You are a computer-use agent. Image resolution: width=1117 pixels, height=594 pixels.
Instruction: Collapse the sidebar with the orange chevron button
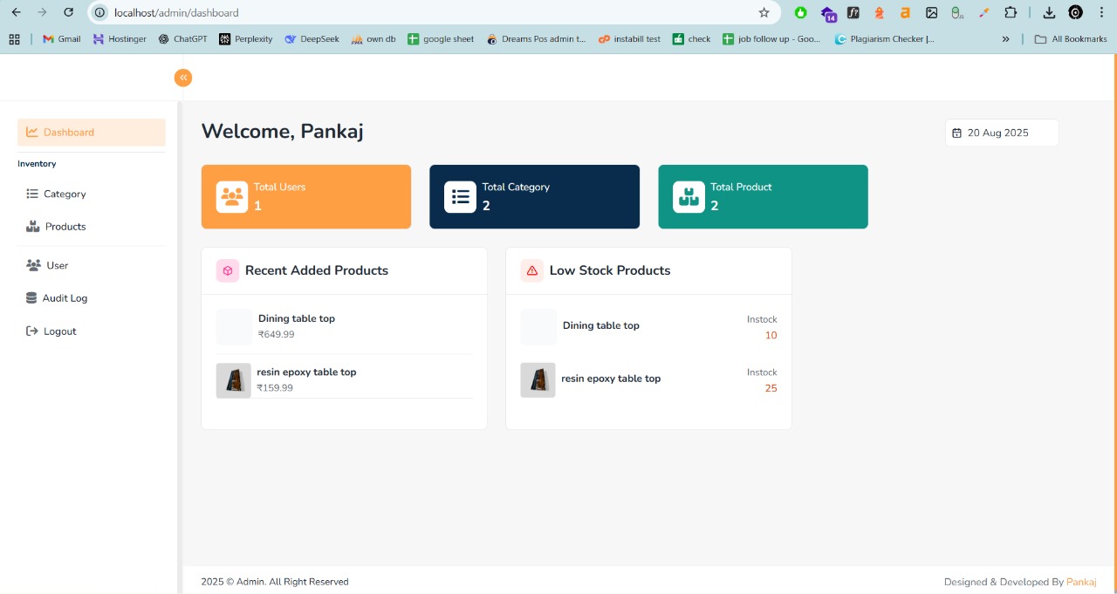[x=183, y=78]
